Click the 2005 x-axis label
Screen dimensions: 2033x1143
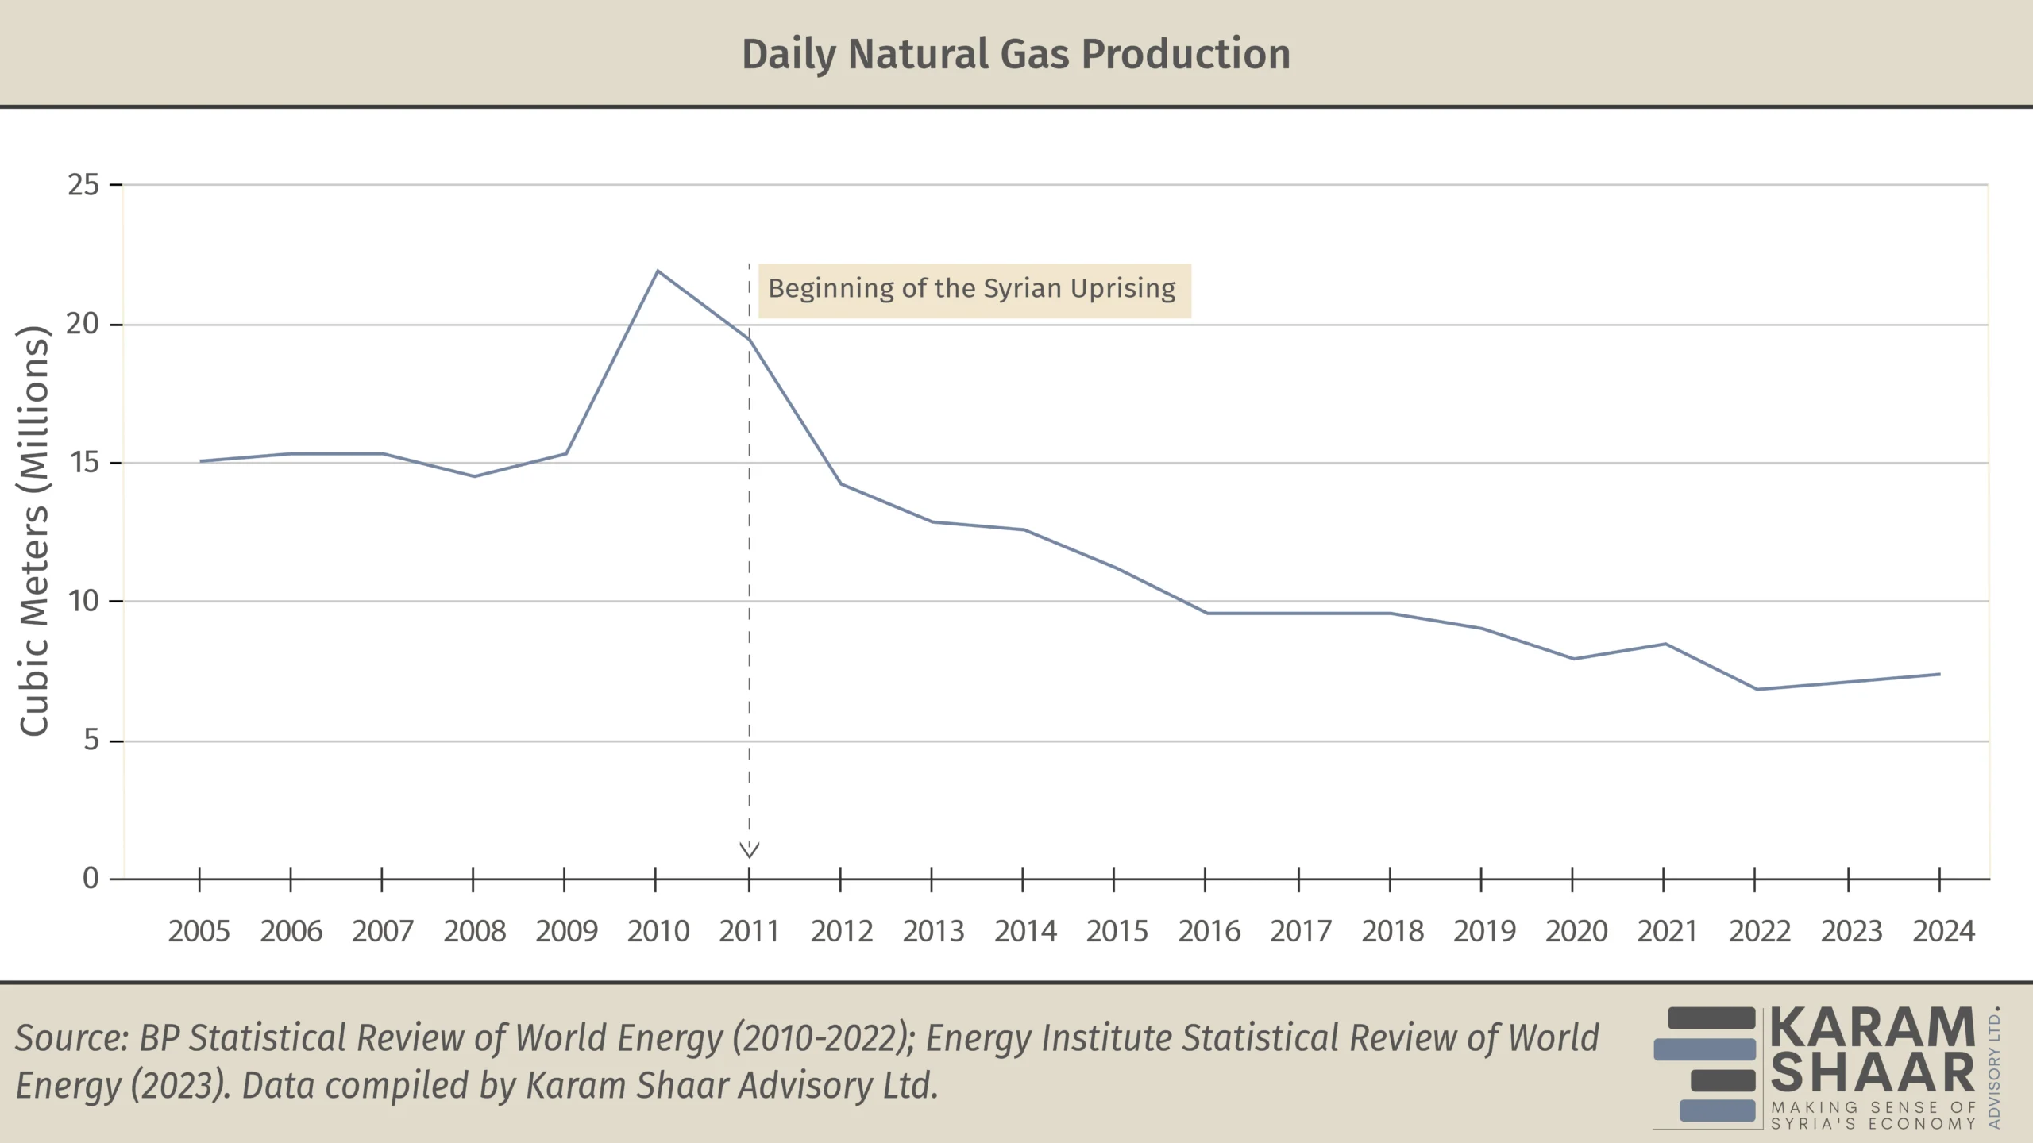click(199, 931)
